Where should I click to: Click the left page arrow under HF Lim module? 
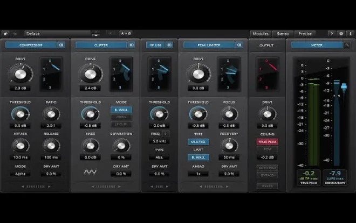tap(152, 186)
